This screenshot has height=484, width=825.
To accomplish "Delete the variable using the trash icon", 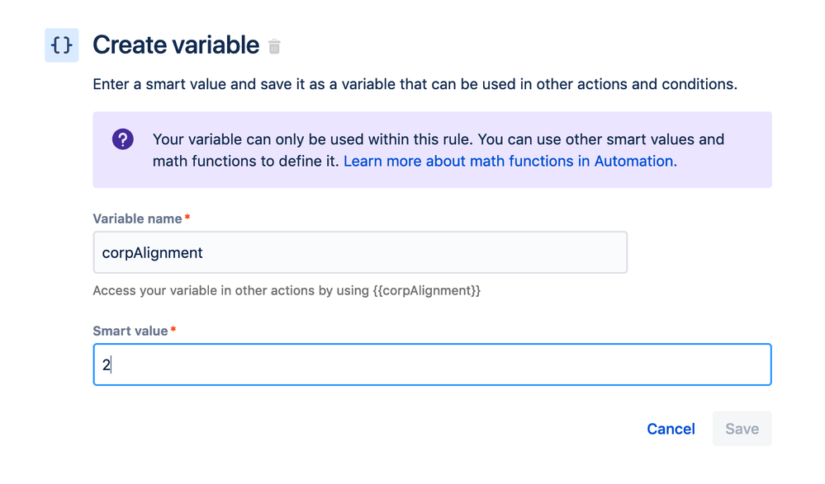I will [274, 47].
